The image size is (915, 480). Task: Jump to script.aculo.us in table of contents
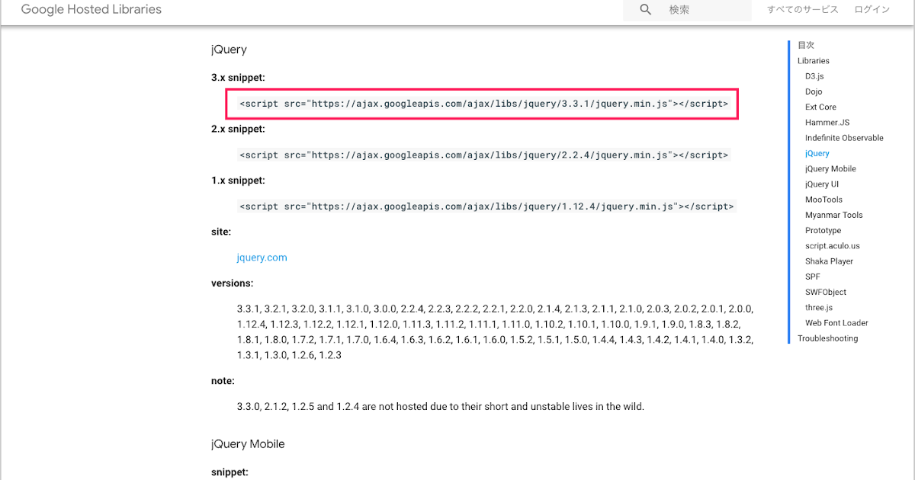click(832, 246)
